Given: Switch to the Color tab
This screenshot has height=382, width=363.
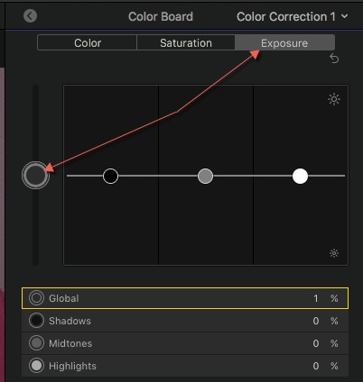Looking at the screenshot, I should 88,42.
